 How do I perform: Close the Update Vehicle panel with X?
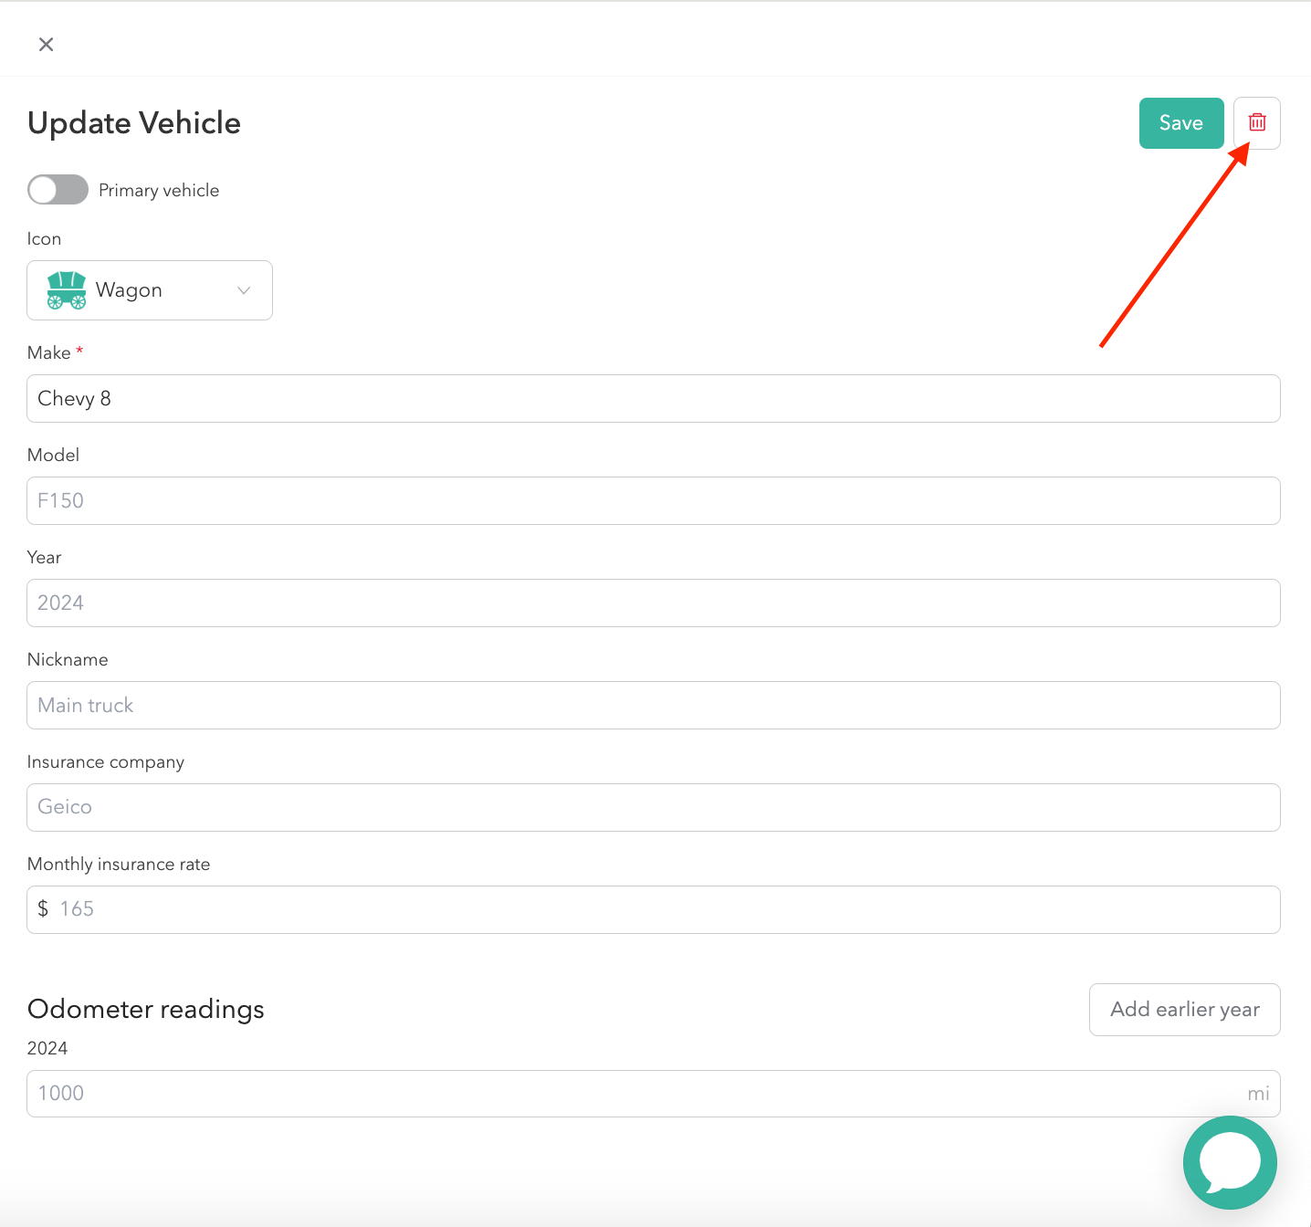(x=46, y=45)
